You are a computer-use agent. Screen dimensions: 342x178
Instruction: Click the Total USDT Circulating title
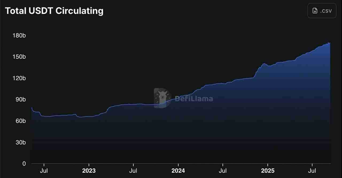pos(54,11)
